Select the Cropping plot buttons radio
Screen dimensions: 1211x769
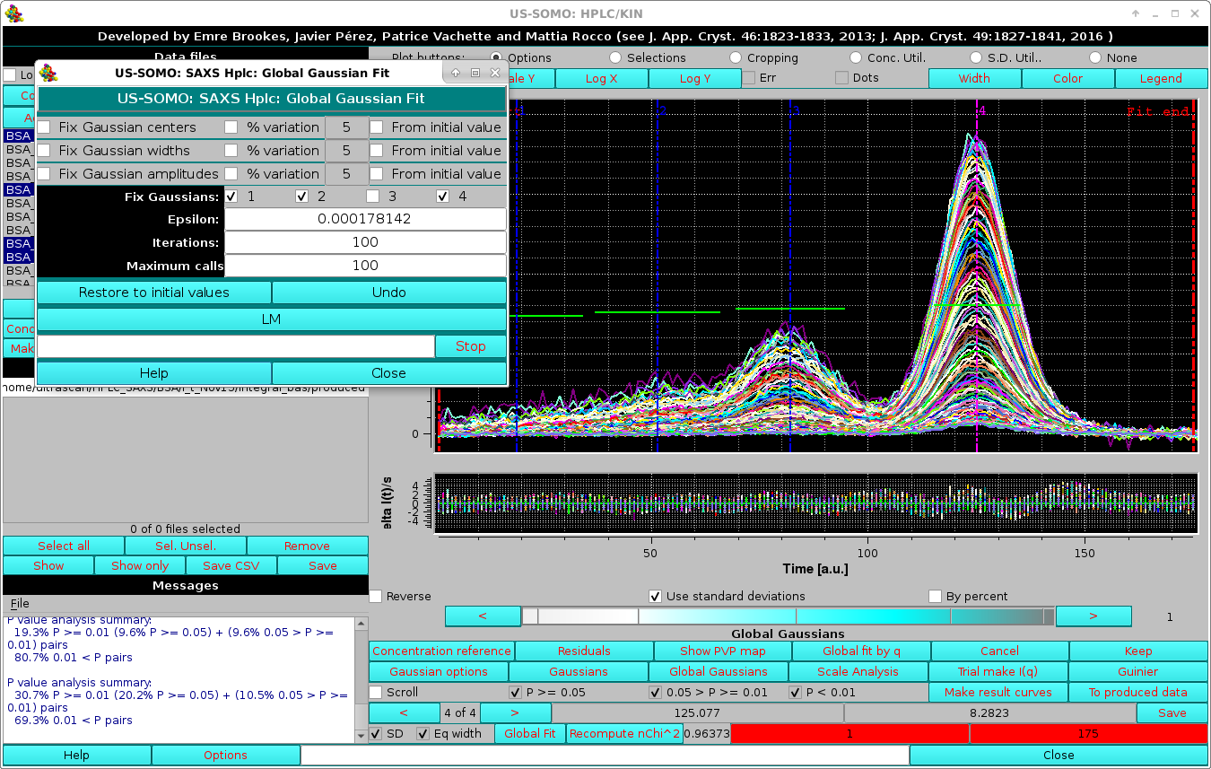(x=734, y=57)
